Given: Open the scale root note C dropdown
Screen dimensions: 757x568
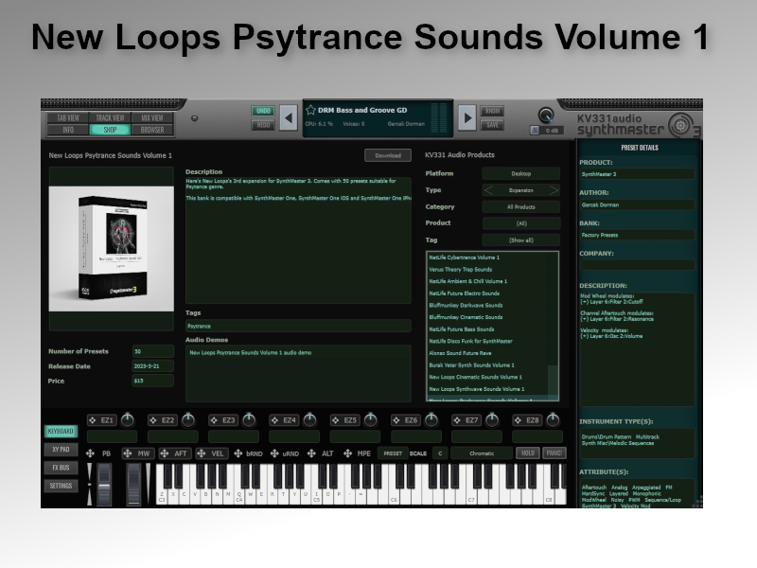Looking at the screenshot, I should point(440,453).
